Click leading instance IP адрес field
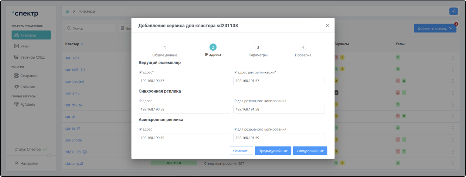Image resolution: width=466 pixels, height=177 pixels. pos(184,81)
